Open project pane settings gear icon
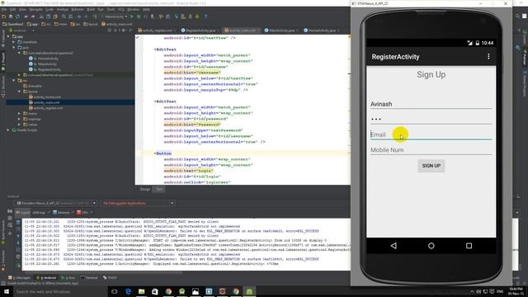The width and height of the screenshot is (528, 297). (123, 31)
